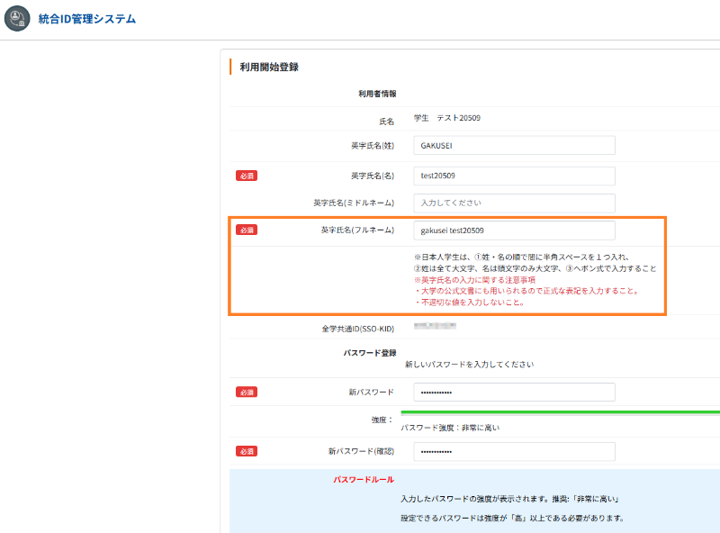720x533 pixels.
Task: Click the ID management system logo icon
Action: [17, 19]
